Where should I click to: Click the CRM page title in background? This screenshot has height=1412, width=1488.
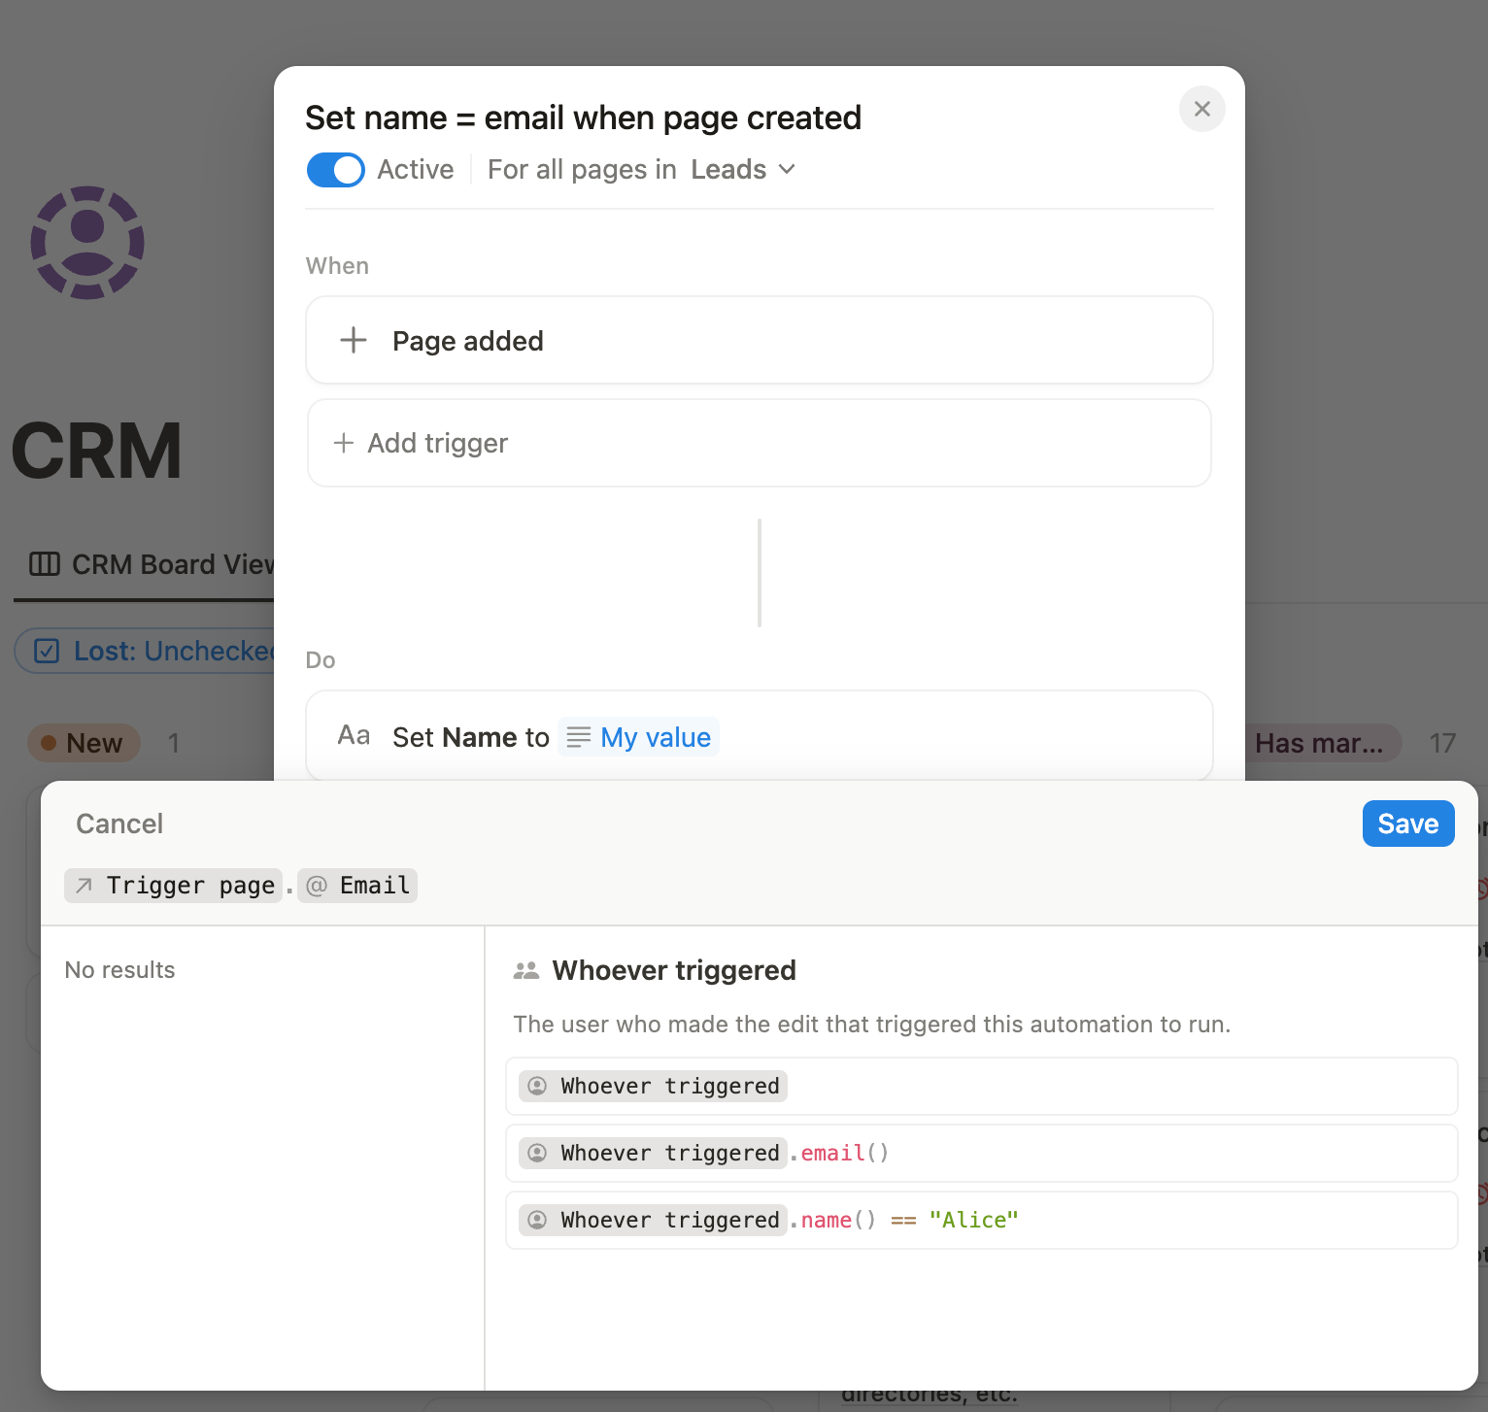[x=96, y=451]
